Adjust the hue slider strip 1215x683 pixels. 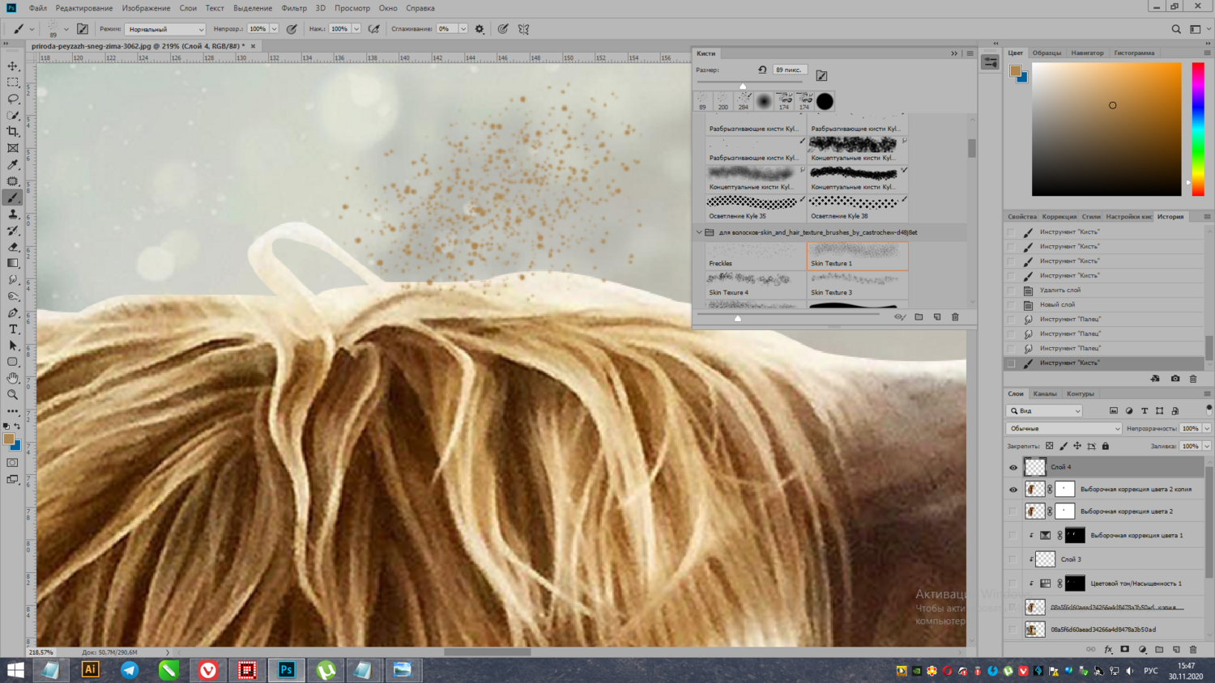[x=1198, y=129]
